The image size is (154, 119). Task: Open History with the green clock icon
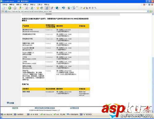click(x=42, y=8)
